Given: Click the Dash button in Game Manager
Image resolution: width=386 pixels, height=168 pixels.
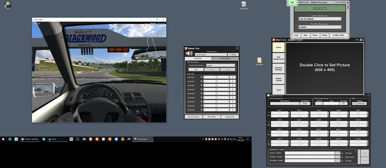Looking at the screenshot, I should [x=315, y=35].
